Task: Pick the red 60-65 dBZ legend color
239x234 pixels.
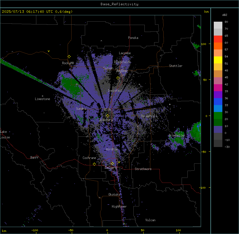Action: pos(218,39)
